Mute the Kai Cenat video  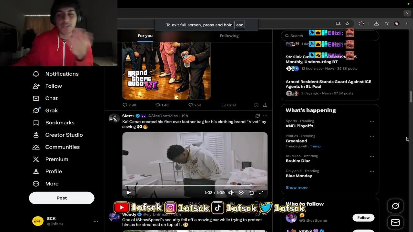coord(231,193)
